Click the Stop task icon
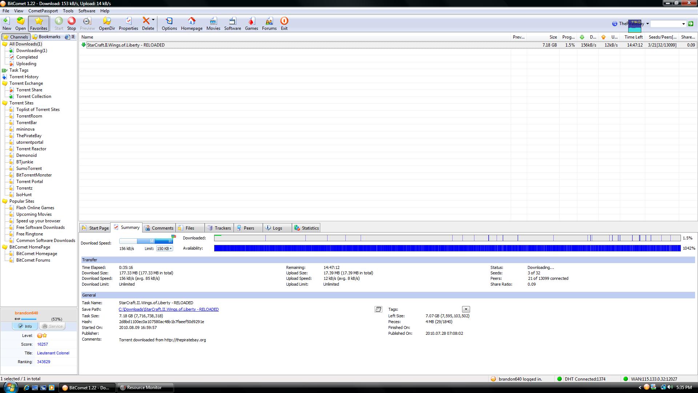Image resolution: width=698 pixels, height=393 pixels. click(x=72, y=24)
